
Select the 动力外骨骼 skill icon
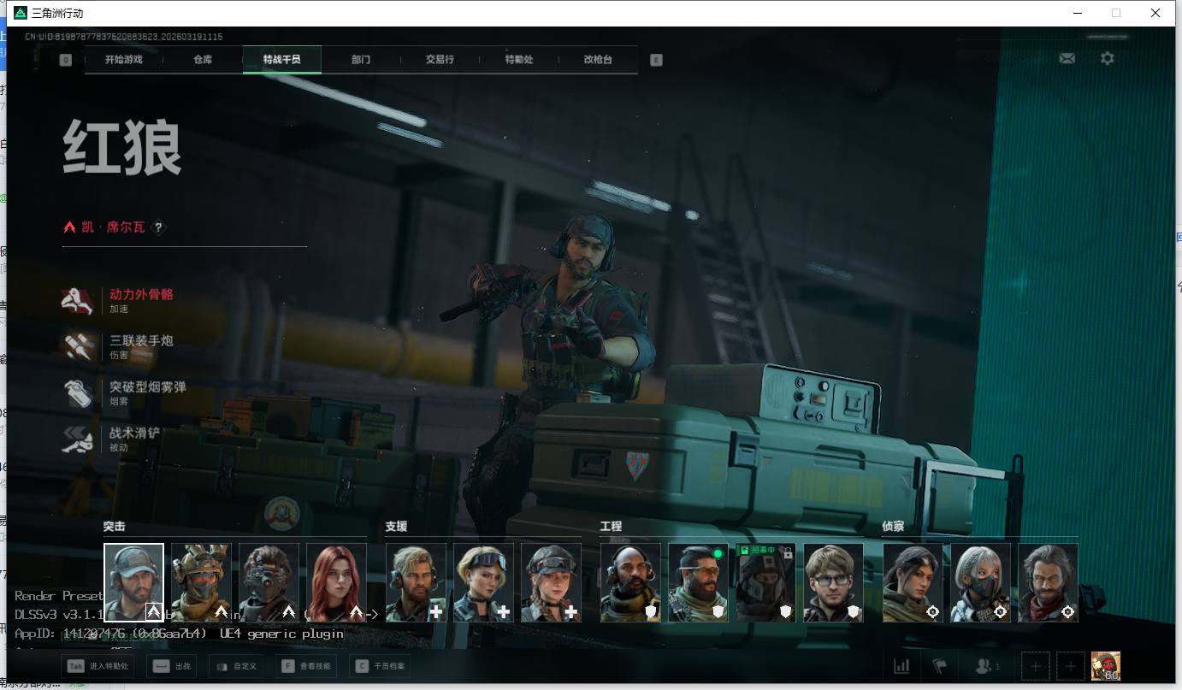(78, 300)
